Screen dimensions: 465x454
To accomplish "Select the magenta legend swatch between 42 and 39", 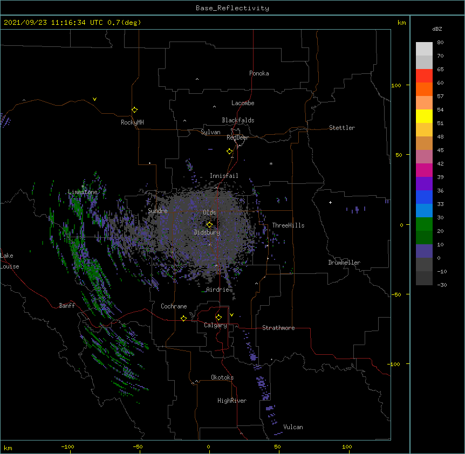I will 424,170.
